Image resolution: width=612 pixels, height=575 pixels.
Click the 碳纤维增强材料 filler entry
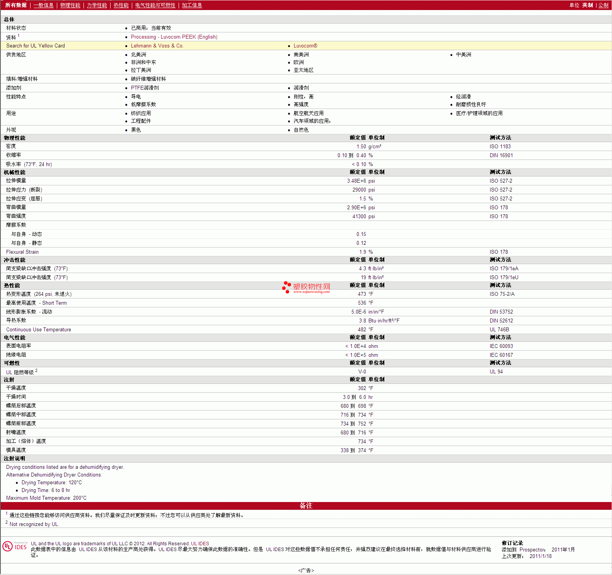click(148, 79)
